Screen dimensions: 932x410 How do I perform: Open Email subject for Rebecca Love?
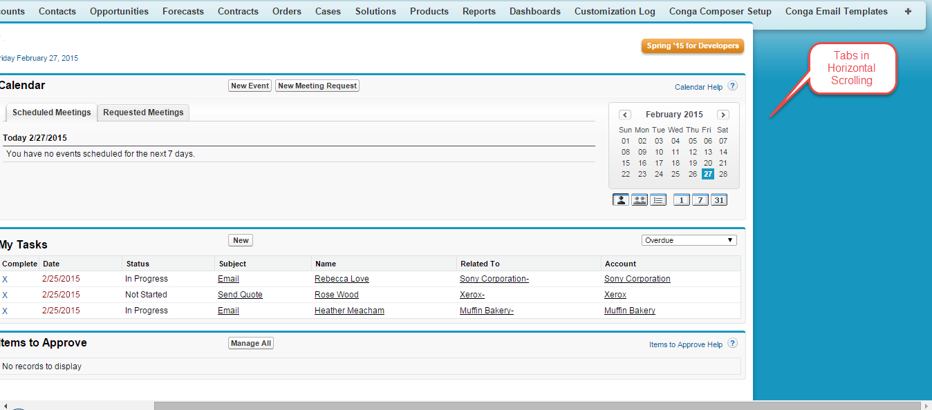(x=228, y=279)
